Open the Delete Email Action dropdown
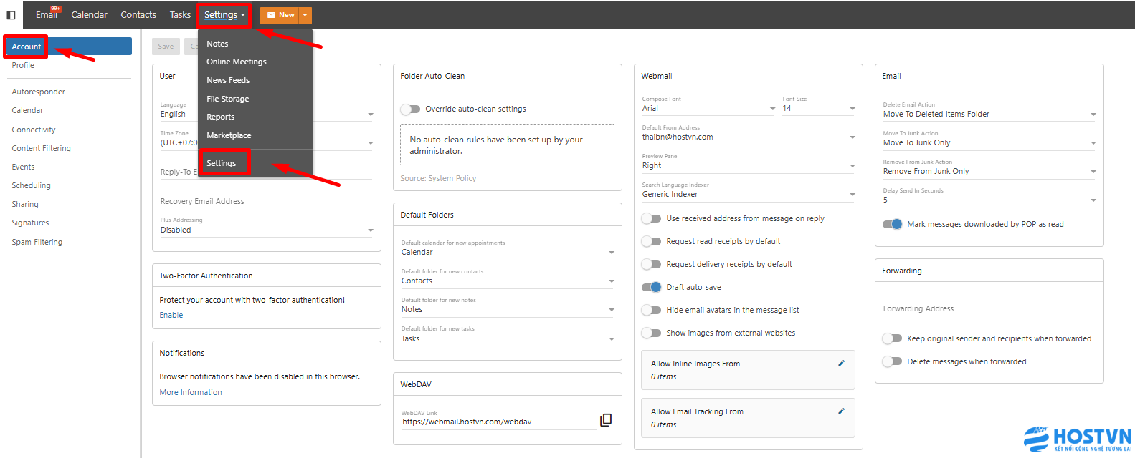The height and width of the screenshot is (458, 1135). 989,114
